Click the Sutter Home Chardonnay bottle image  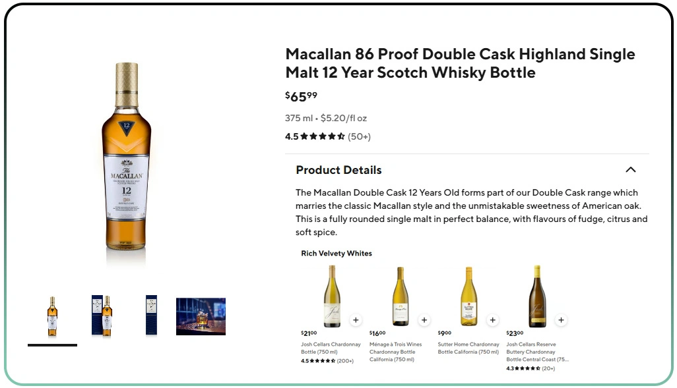(469, 296)
